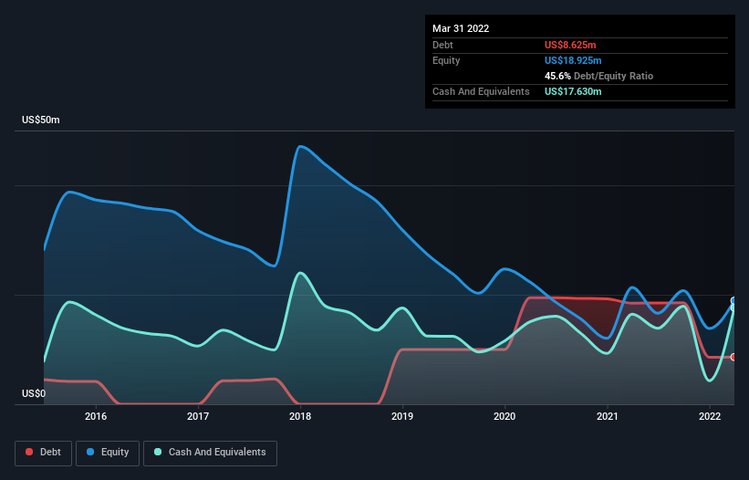This screenshot has width=749, height=480.
Task: Click Cash And Equivalents label in tooltip
Action: 481,91
